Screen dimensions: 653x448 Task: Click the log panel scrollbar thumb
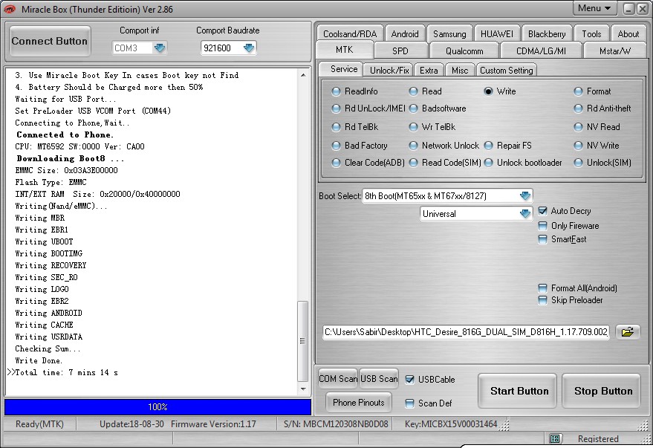[x=303, y=341]
